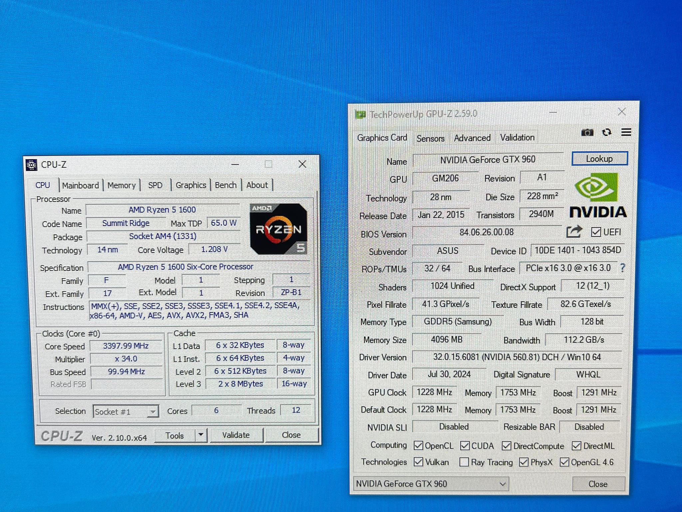This screenshot has width=682, height=512.
Task: Switch to the Sensors tab
Action: pos(430,138)
